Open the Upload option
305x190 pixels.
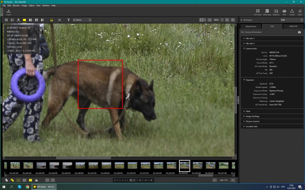(292, 12)
